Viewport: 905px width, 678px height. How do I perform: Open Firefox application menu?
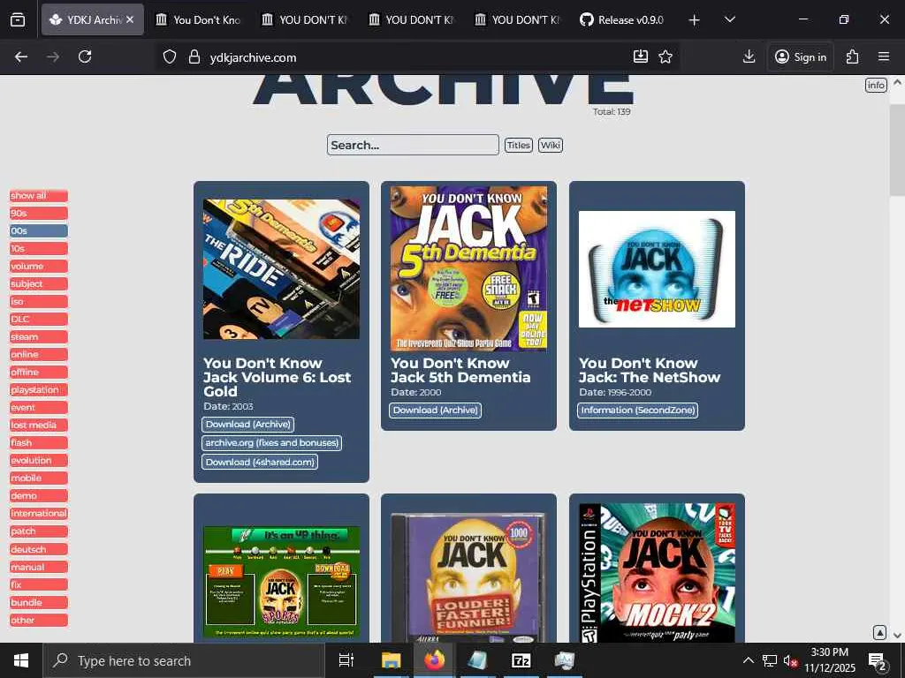click(x=884, y=56)
